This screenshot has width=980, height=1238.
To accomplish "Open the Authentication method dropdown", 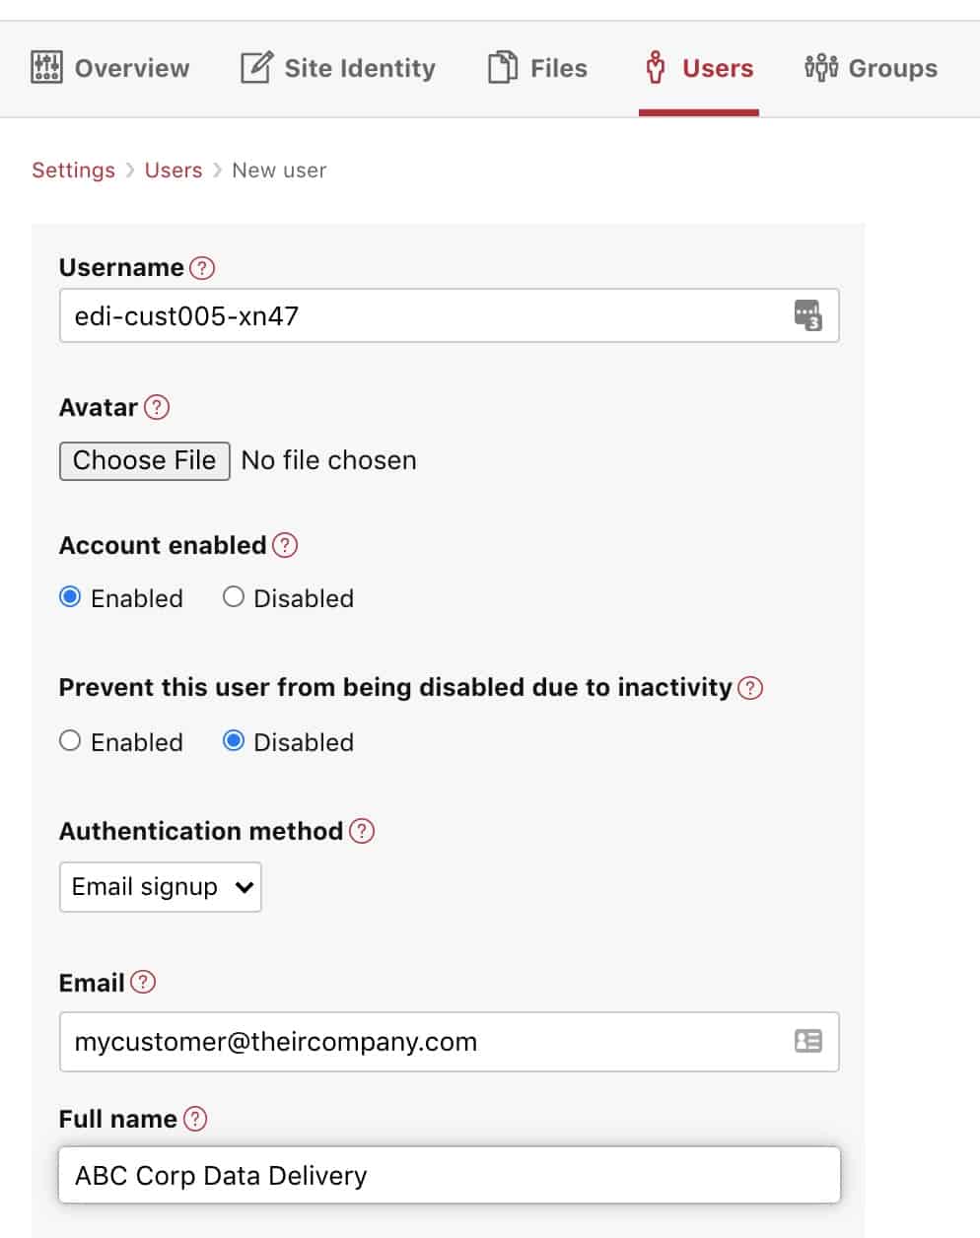I will point(161,887).
